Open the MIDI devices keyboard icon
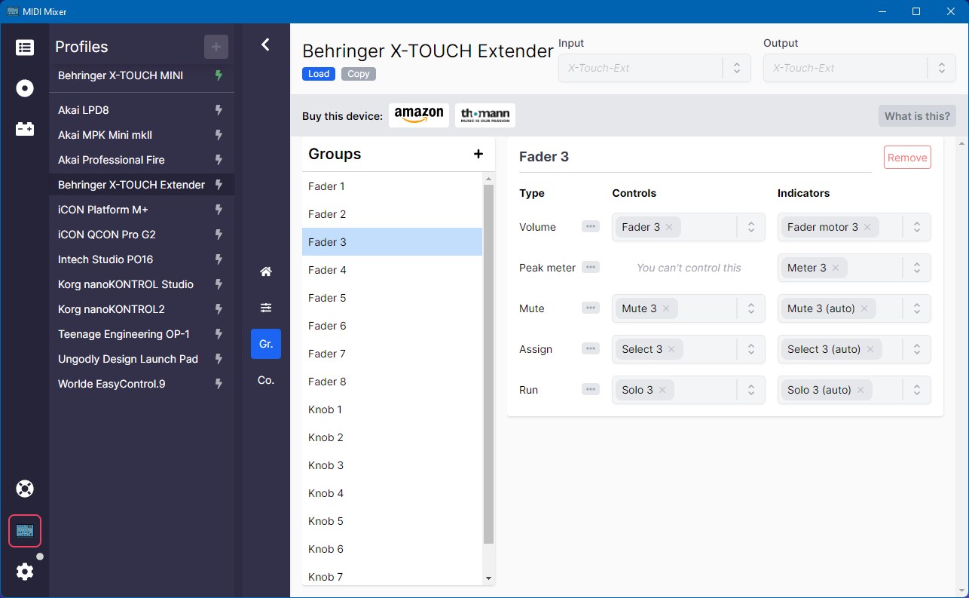Screen dimensions: 969x598 25,531
